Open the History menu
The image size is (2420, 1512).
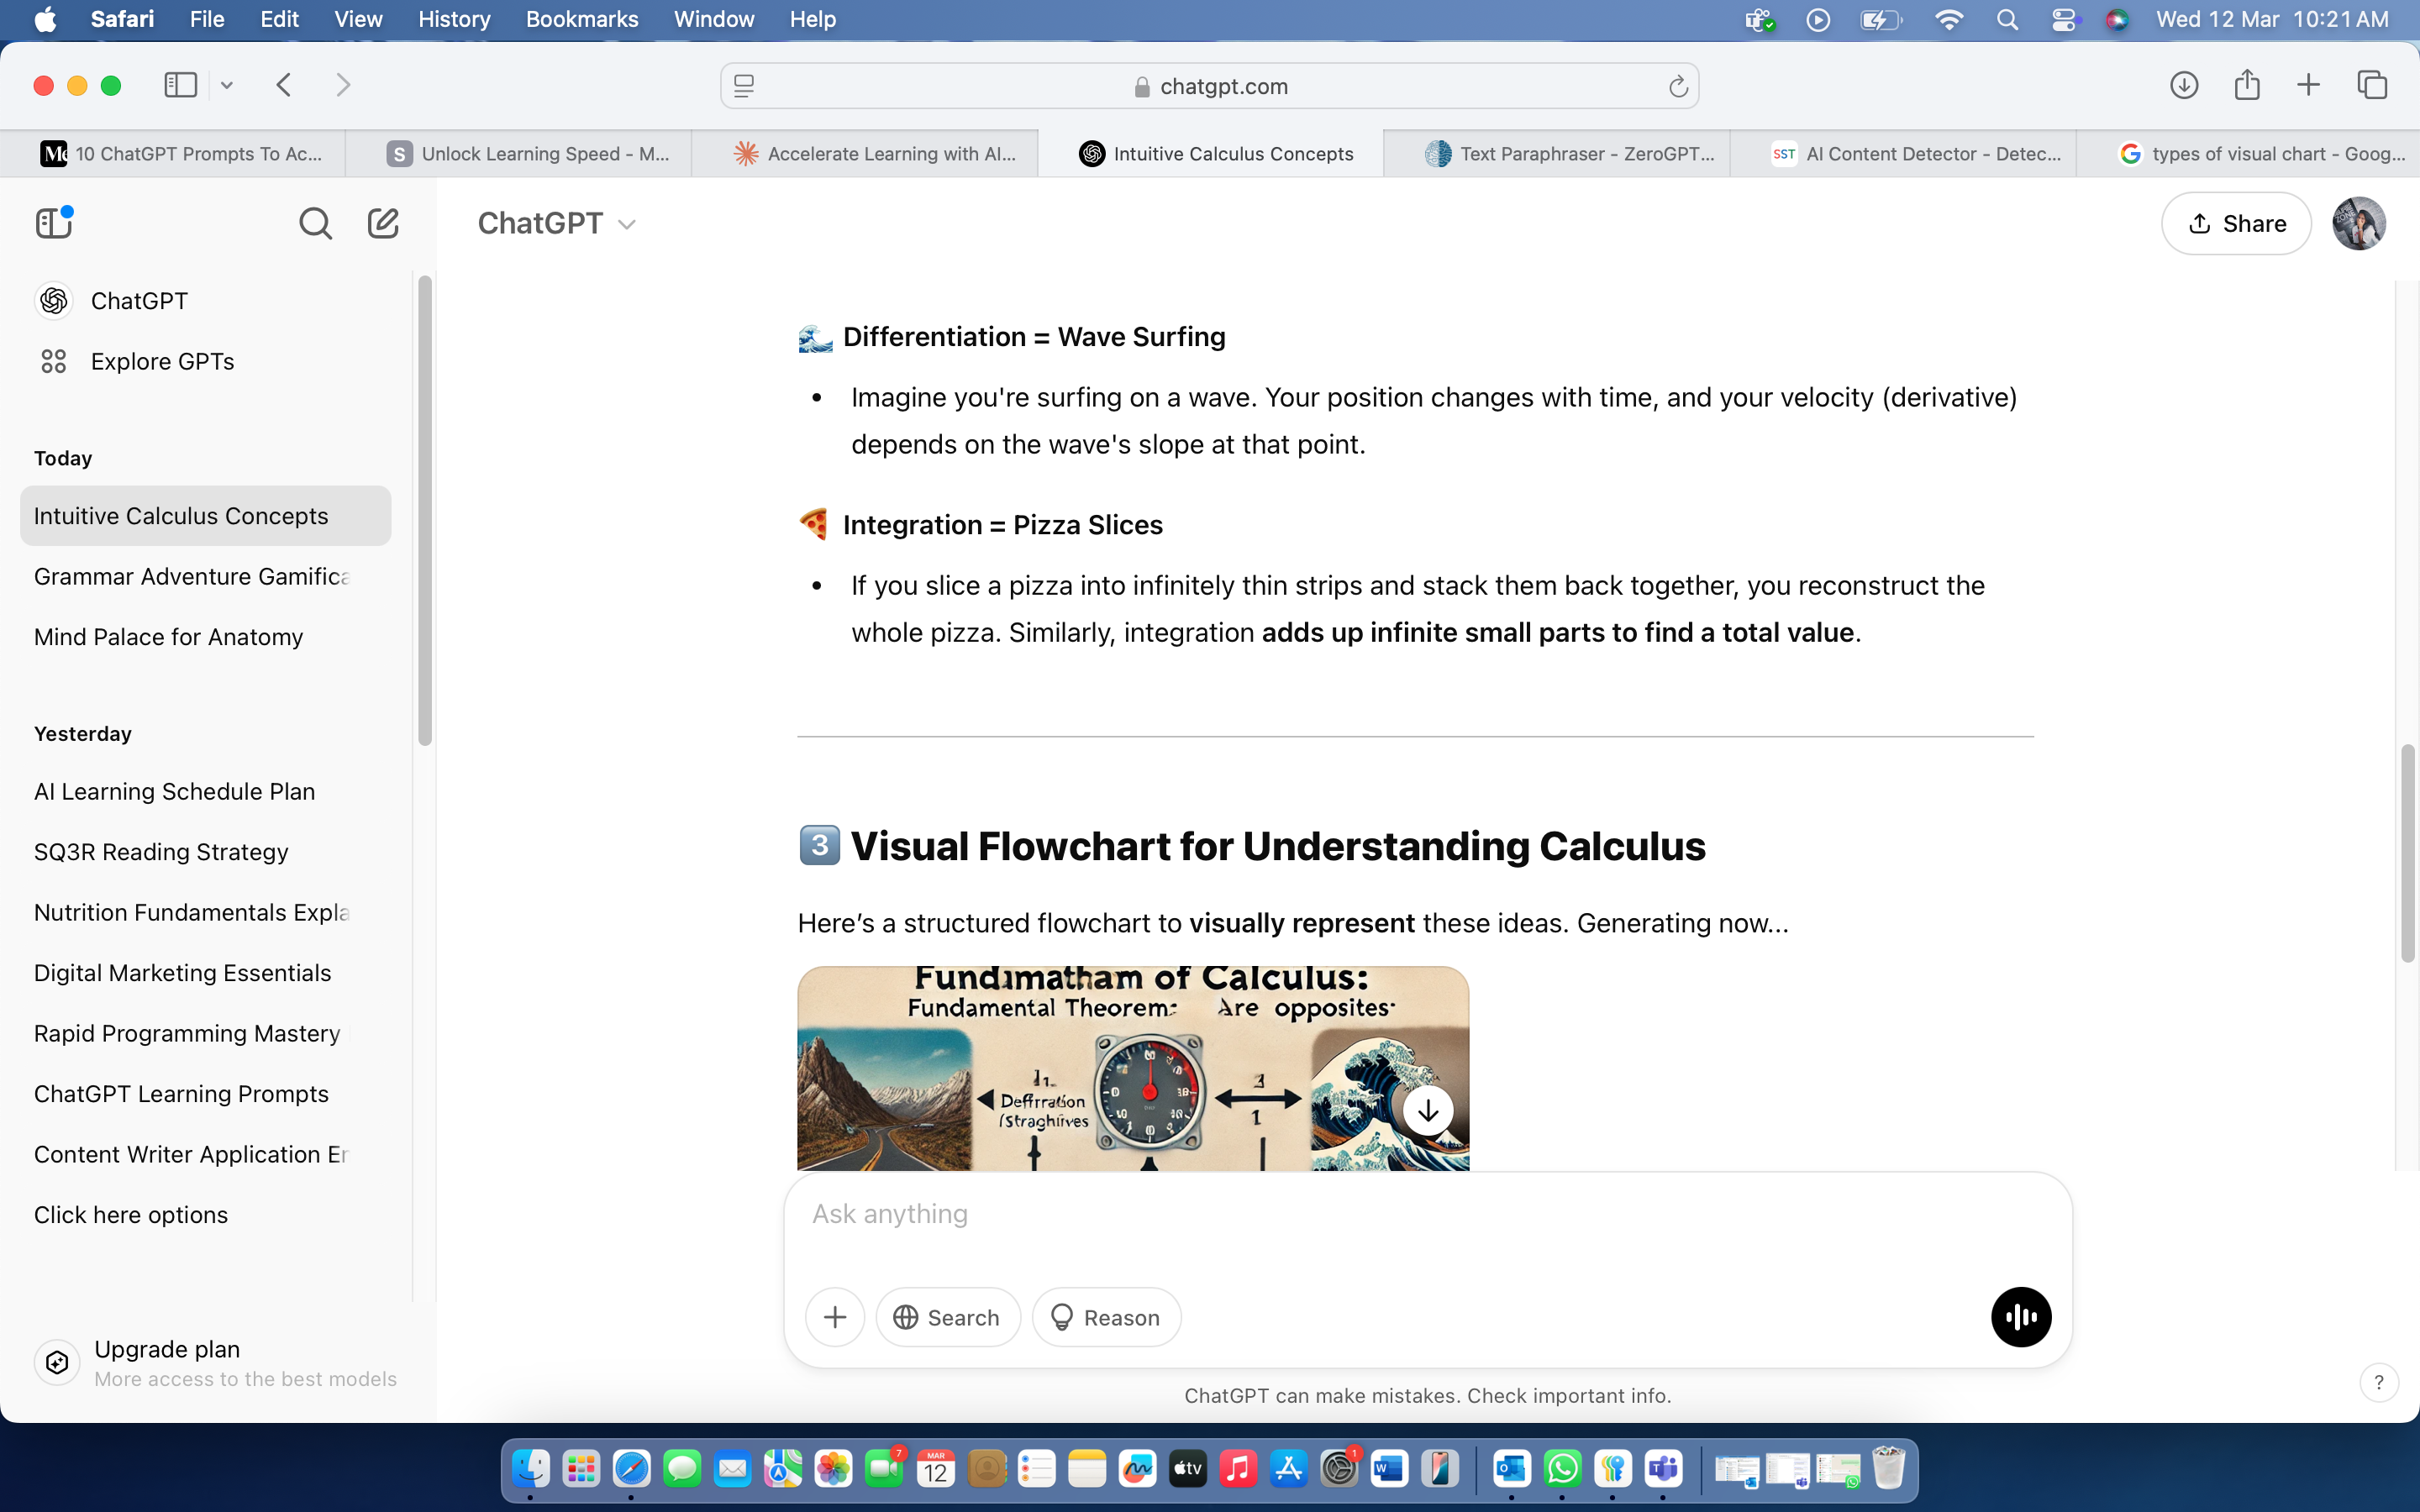(x=454, y=20)
